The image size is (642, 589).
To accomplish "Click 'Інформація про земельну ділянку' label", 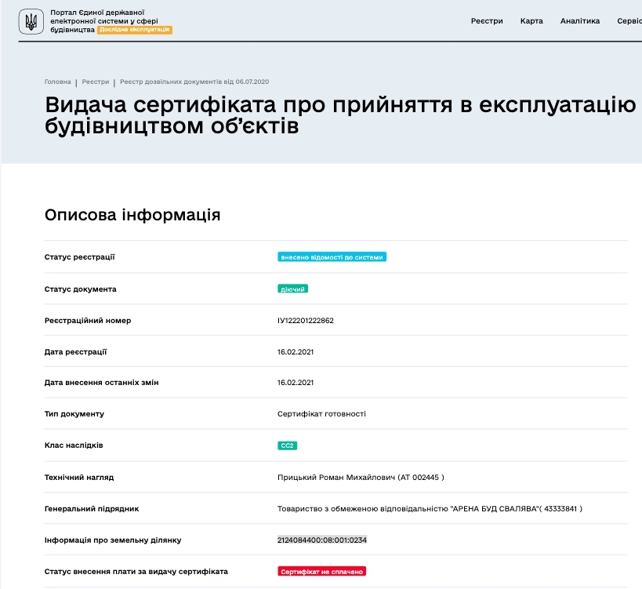I will point(113,540).
